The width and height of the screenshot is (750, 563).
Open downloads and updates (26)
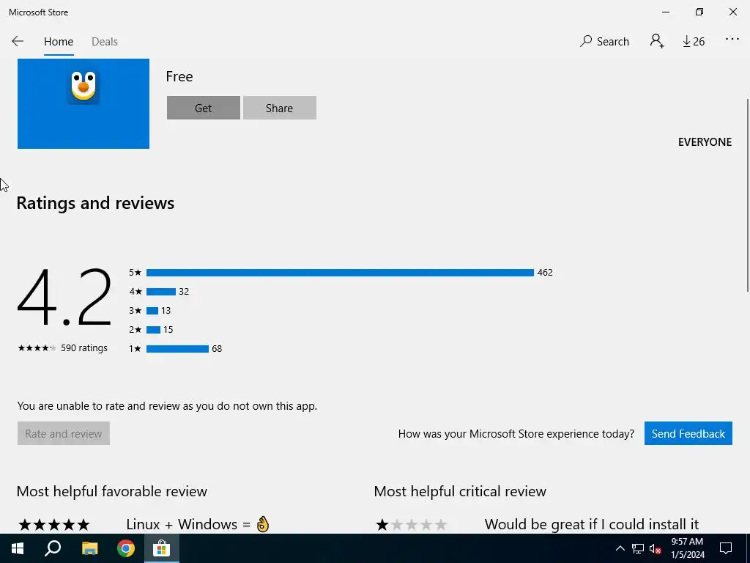pyautogui.click(x=694, y=41)
